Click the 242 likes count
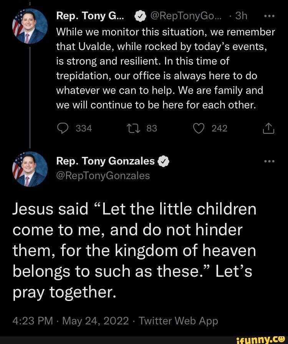The image size is (288, 344). (219, 129)
